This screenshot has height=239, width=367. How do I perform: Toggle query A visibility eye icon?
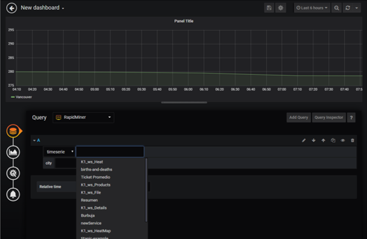pos(343,141)
